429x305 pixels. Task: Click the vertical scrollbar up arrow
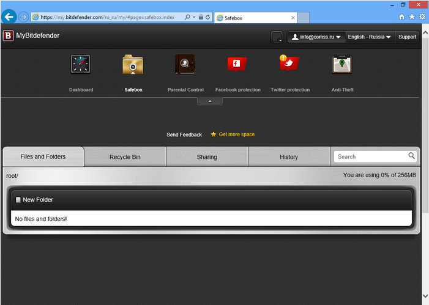[x=425, y=32]
